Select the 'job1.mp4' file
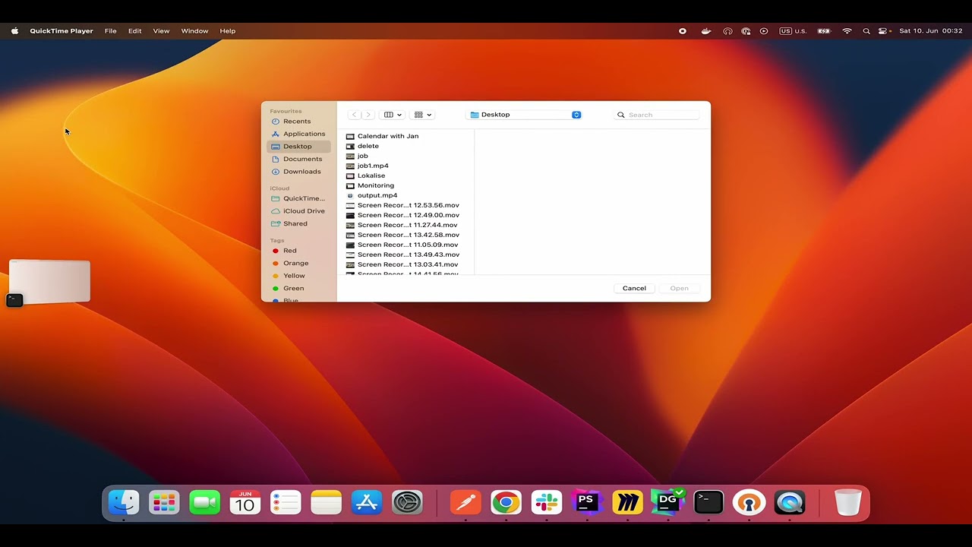 (407, 166)
